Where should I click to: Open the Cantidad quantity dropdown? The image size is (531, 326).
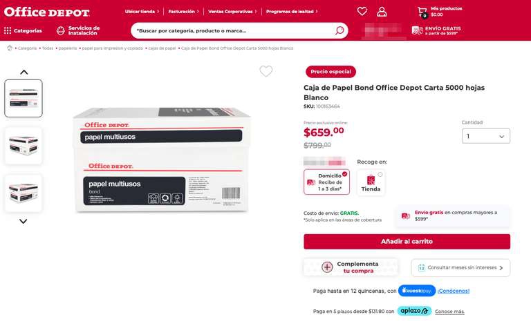coord(485,136)
